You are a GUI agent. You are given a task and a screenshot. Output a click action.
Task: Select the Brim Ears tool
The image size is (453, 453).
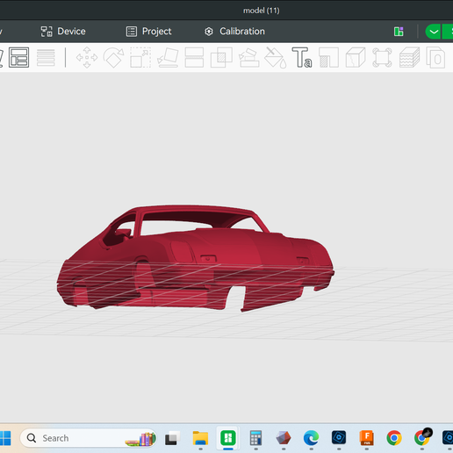382,57
